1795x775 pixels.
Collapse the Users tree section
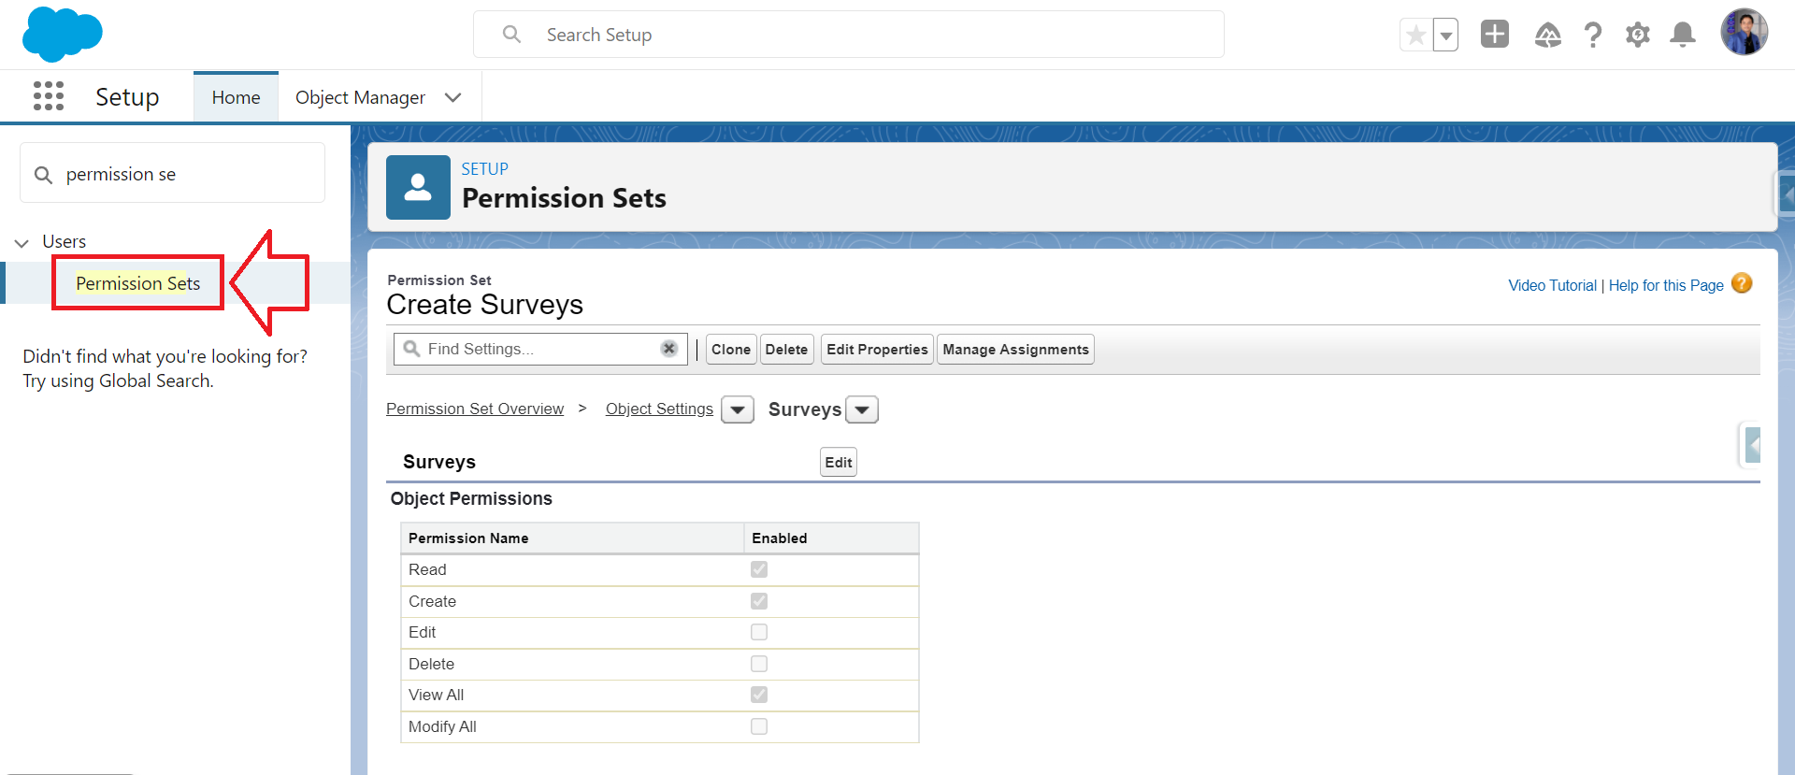(22, 242)
